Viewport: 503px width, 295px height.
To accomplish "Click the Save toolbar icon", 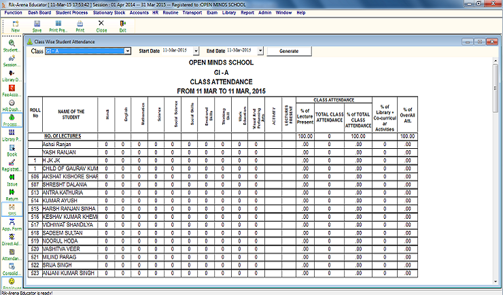I will pyautogui.click(x=37, y=26).
